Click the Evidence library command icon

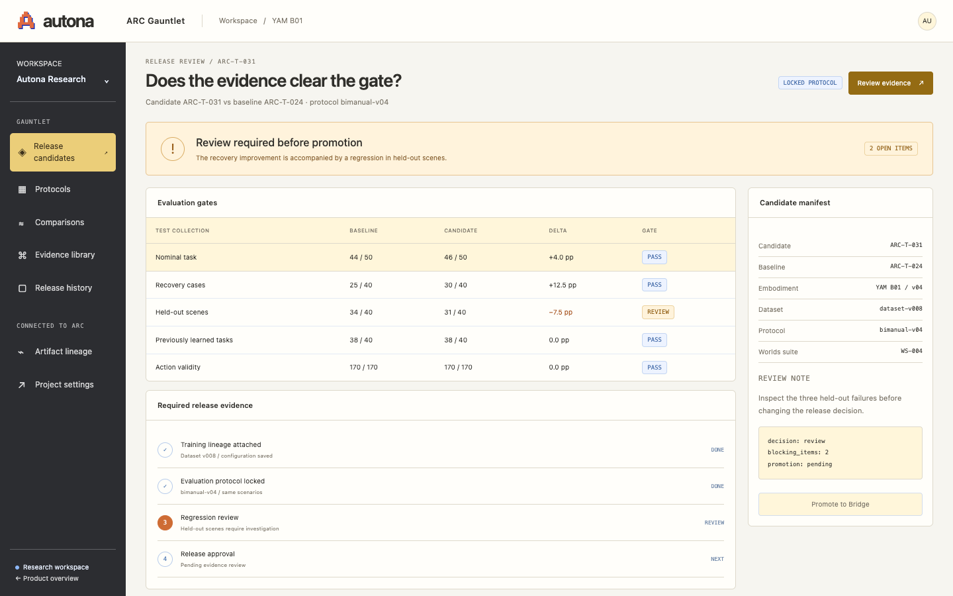point(22,255)
